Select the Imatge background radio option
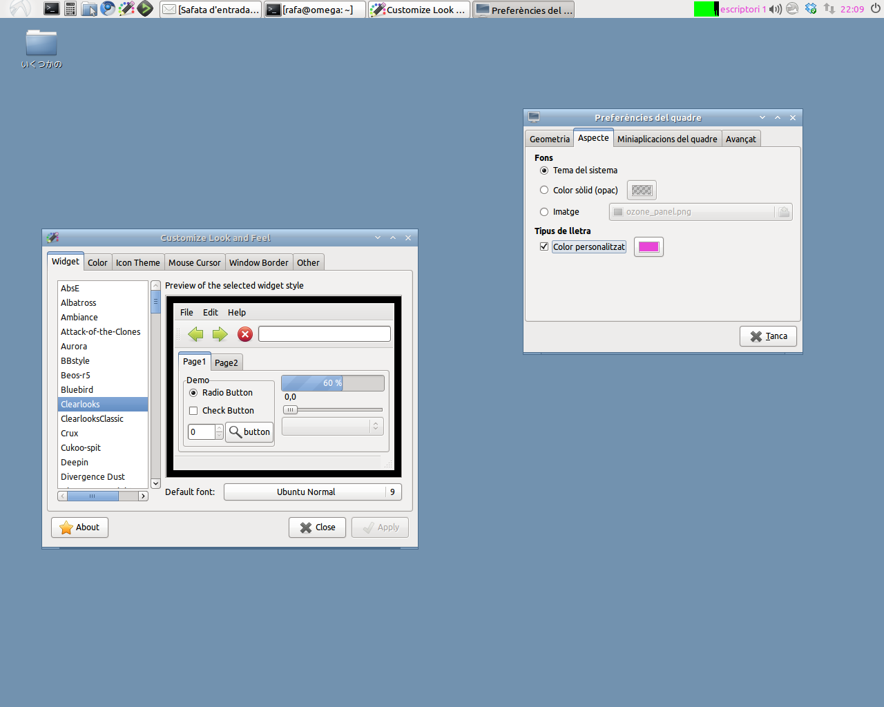884x707 pixels. pyautogui.click(x=544, y=212)
